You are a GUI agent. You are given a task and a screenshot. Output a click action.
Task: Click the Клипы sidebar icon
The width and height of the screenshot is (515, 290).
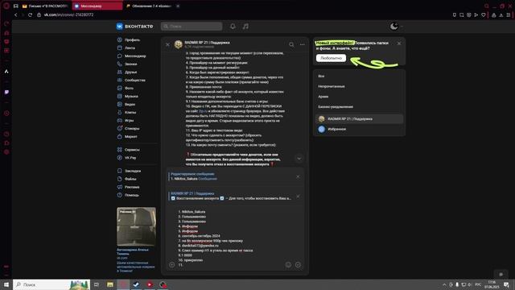click(120, 113)
